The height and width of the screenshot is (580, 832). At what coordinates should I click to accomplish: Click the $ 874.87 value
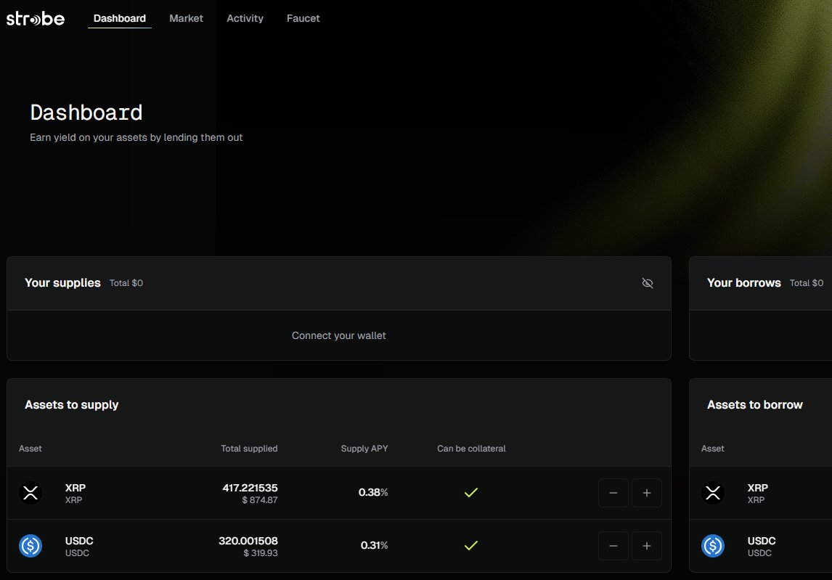(x=260, y=500)
